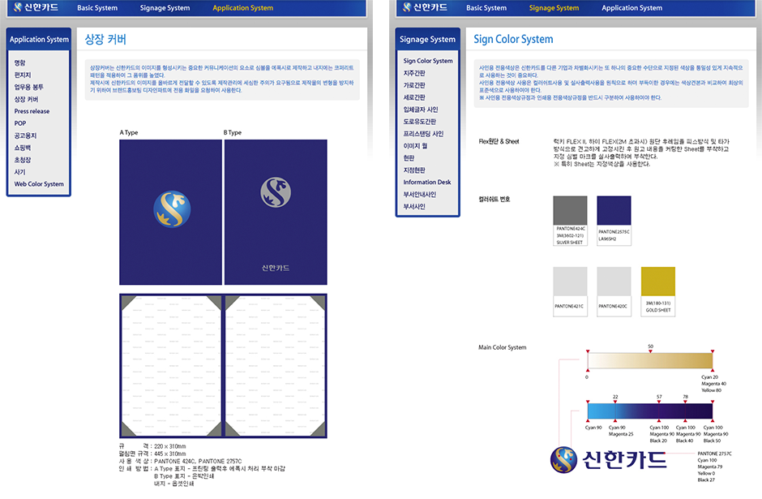
Task: Open 세로간판 in the Signage sidebar
Action: 414,97
